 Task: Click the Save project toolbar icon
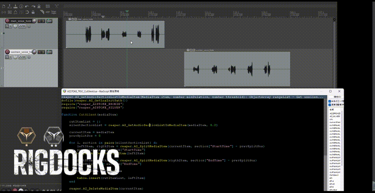[15, 6]
